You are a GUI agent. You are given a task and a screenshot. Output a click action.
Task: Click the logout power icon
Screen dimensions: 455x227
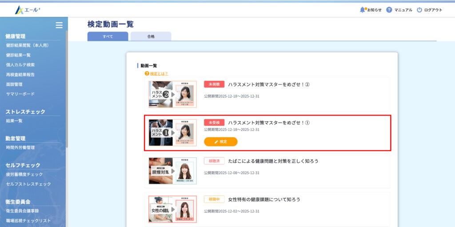coord(419,10)
